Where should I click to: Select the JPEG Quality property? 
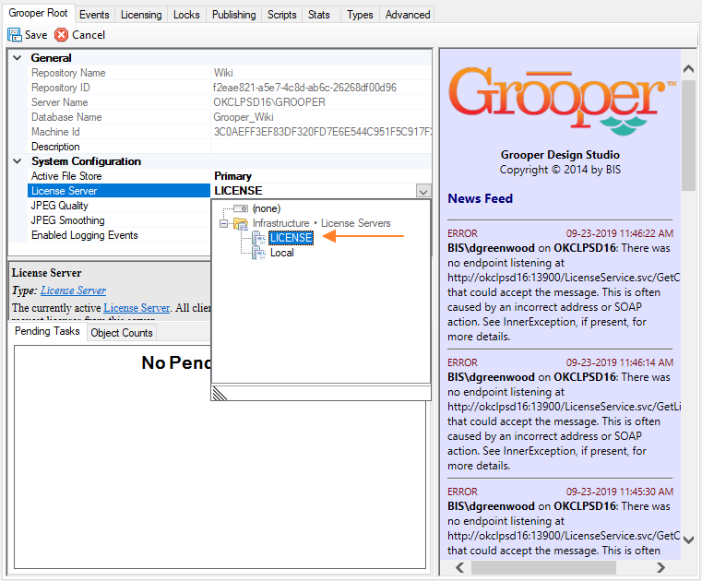119,206
